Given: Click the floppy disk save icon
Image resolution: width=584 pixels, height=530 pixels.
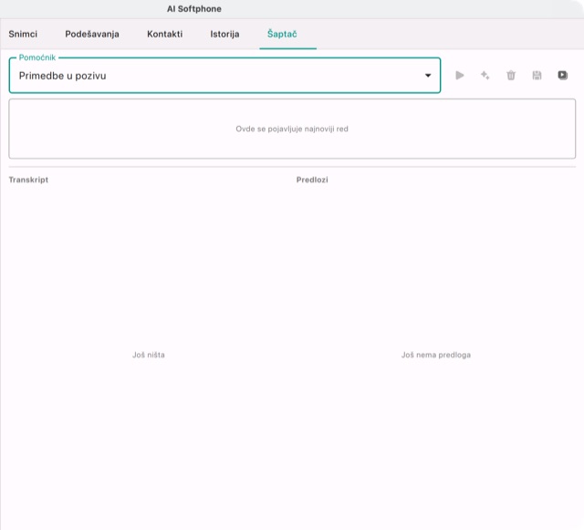Looking at the screenshot, I should (537, 76).
